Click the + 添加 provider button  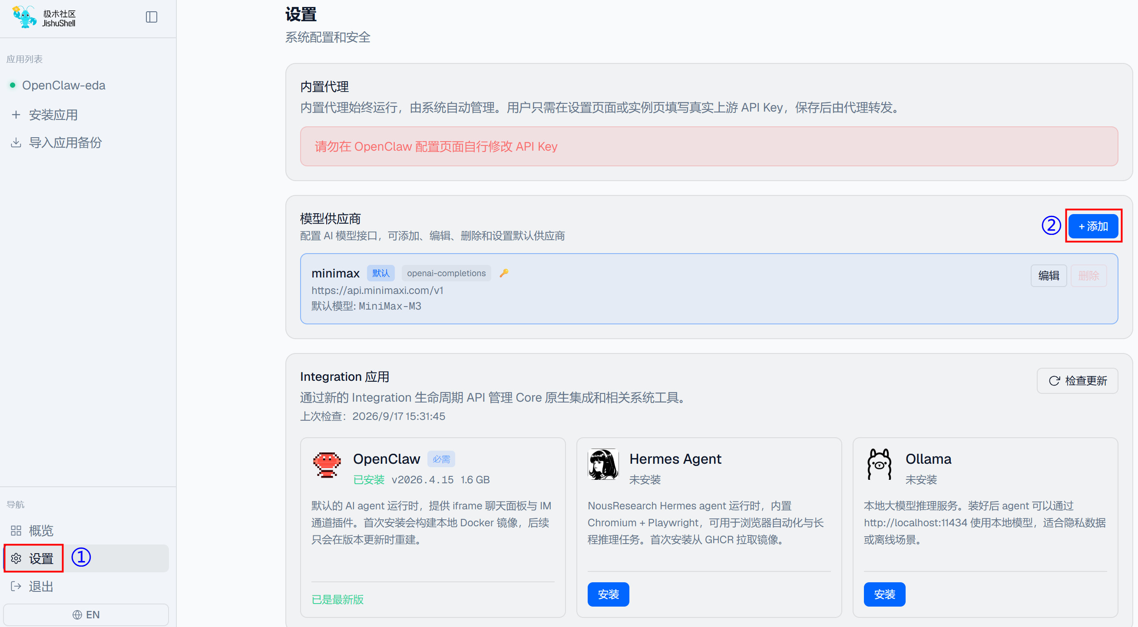coord(1093,226)
